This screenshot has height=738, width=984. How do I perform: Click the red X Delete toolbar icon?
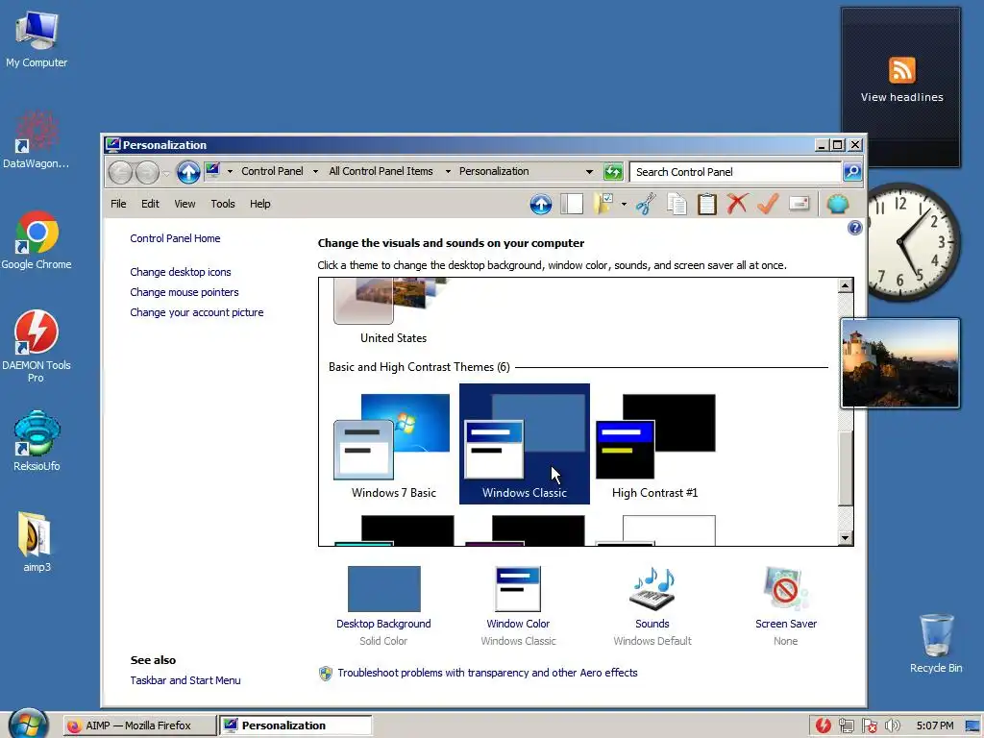(737, 204)
